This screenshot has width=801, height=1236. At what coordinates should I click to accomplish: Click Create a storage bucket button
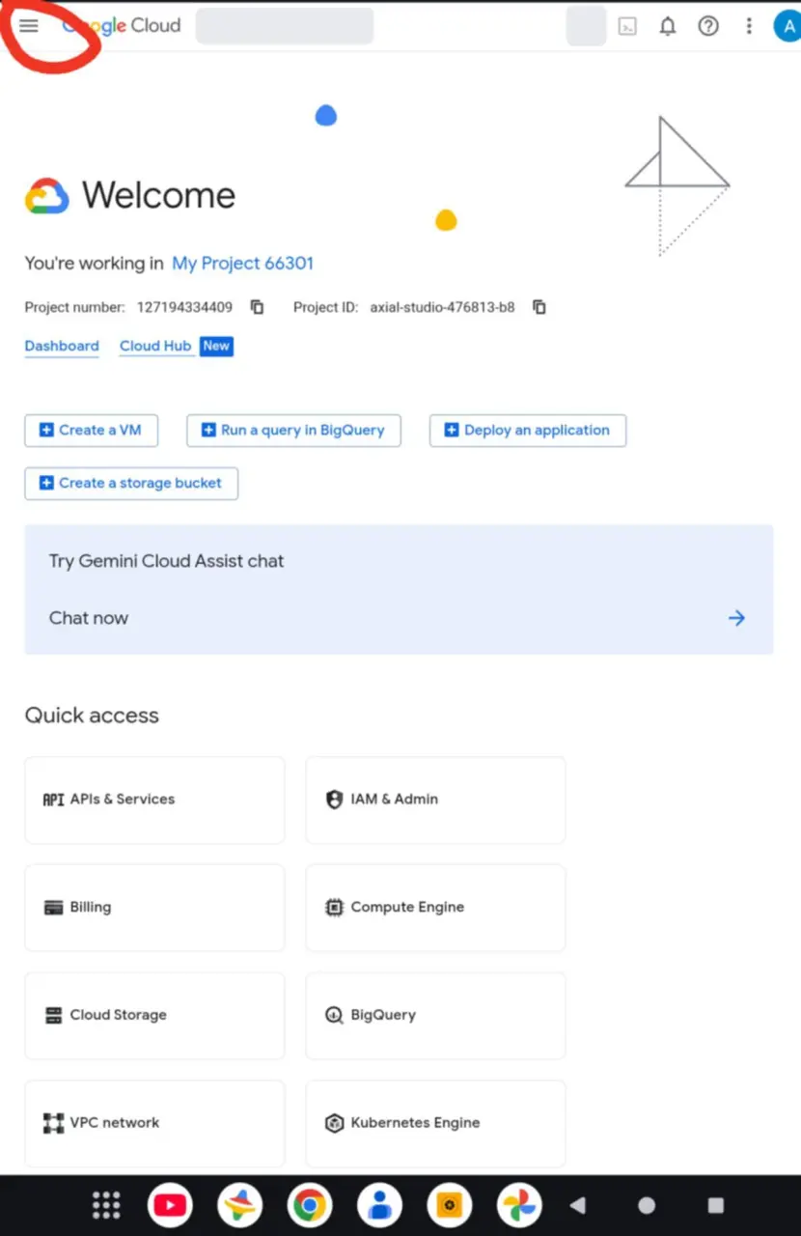(x=131, y=483)
